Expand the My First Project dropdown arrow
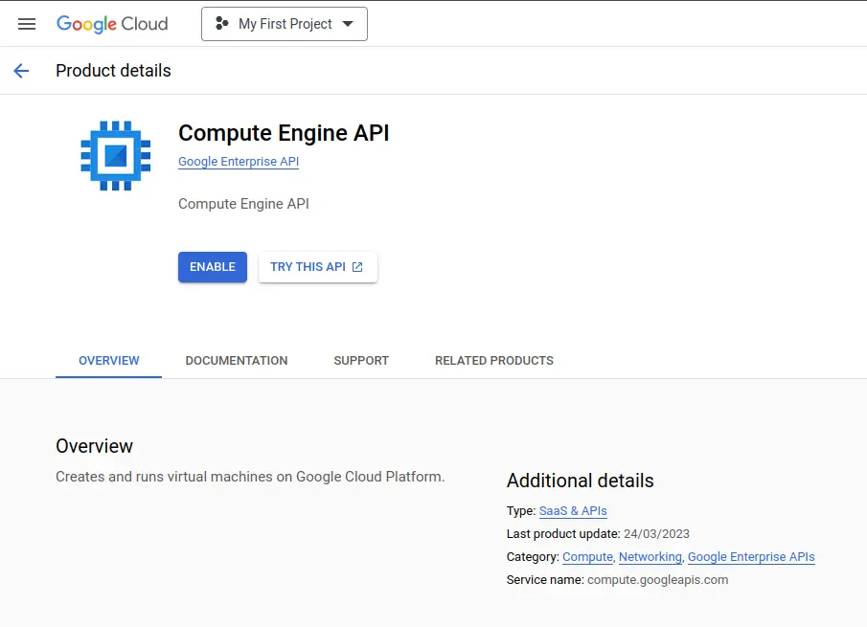867x627 pixels. [x=348, y=24]
